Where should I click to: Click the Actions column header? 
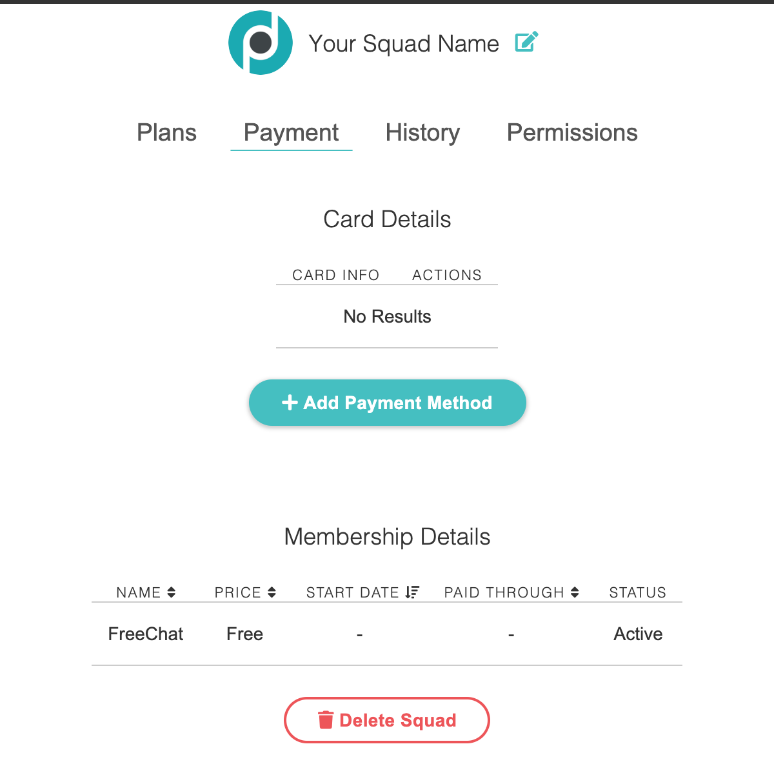(x=447, y=275)
